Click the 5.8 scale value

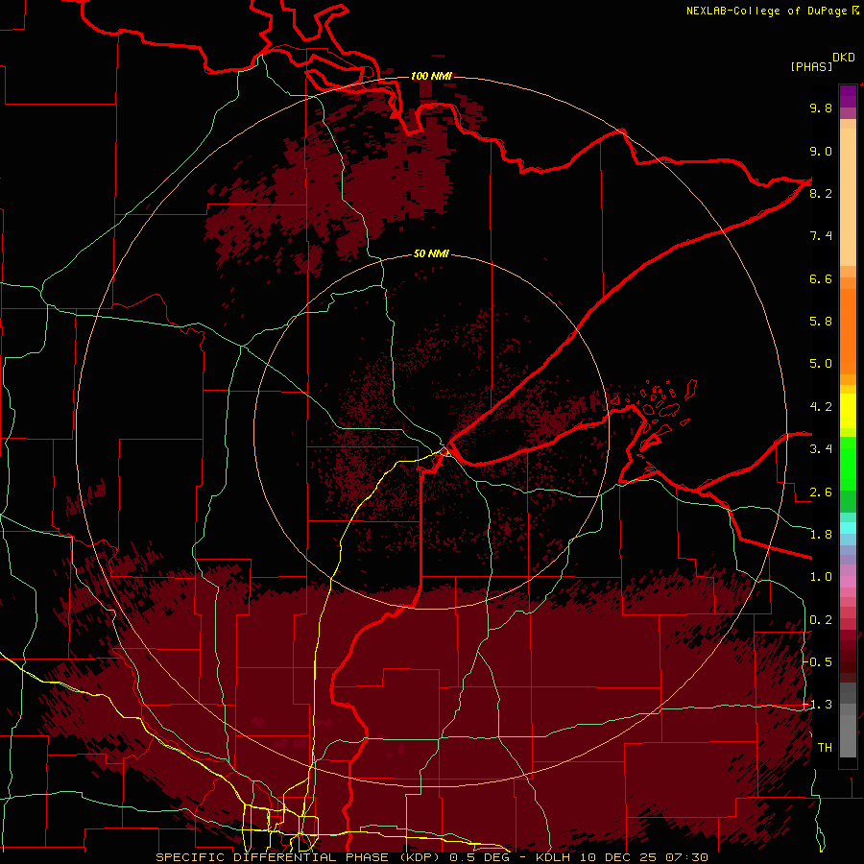[x=821, y=322]
